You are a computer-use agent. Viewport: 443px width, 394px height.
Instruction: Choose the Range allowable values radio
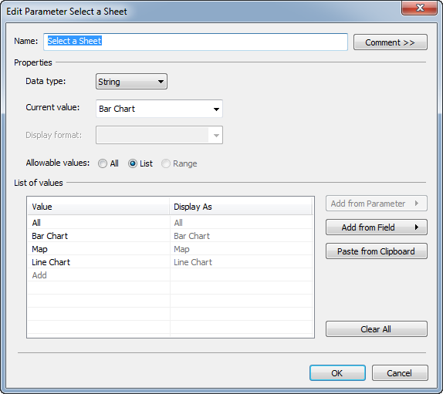click(x=166, y=163)
